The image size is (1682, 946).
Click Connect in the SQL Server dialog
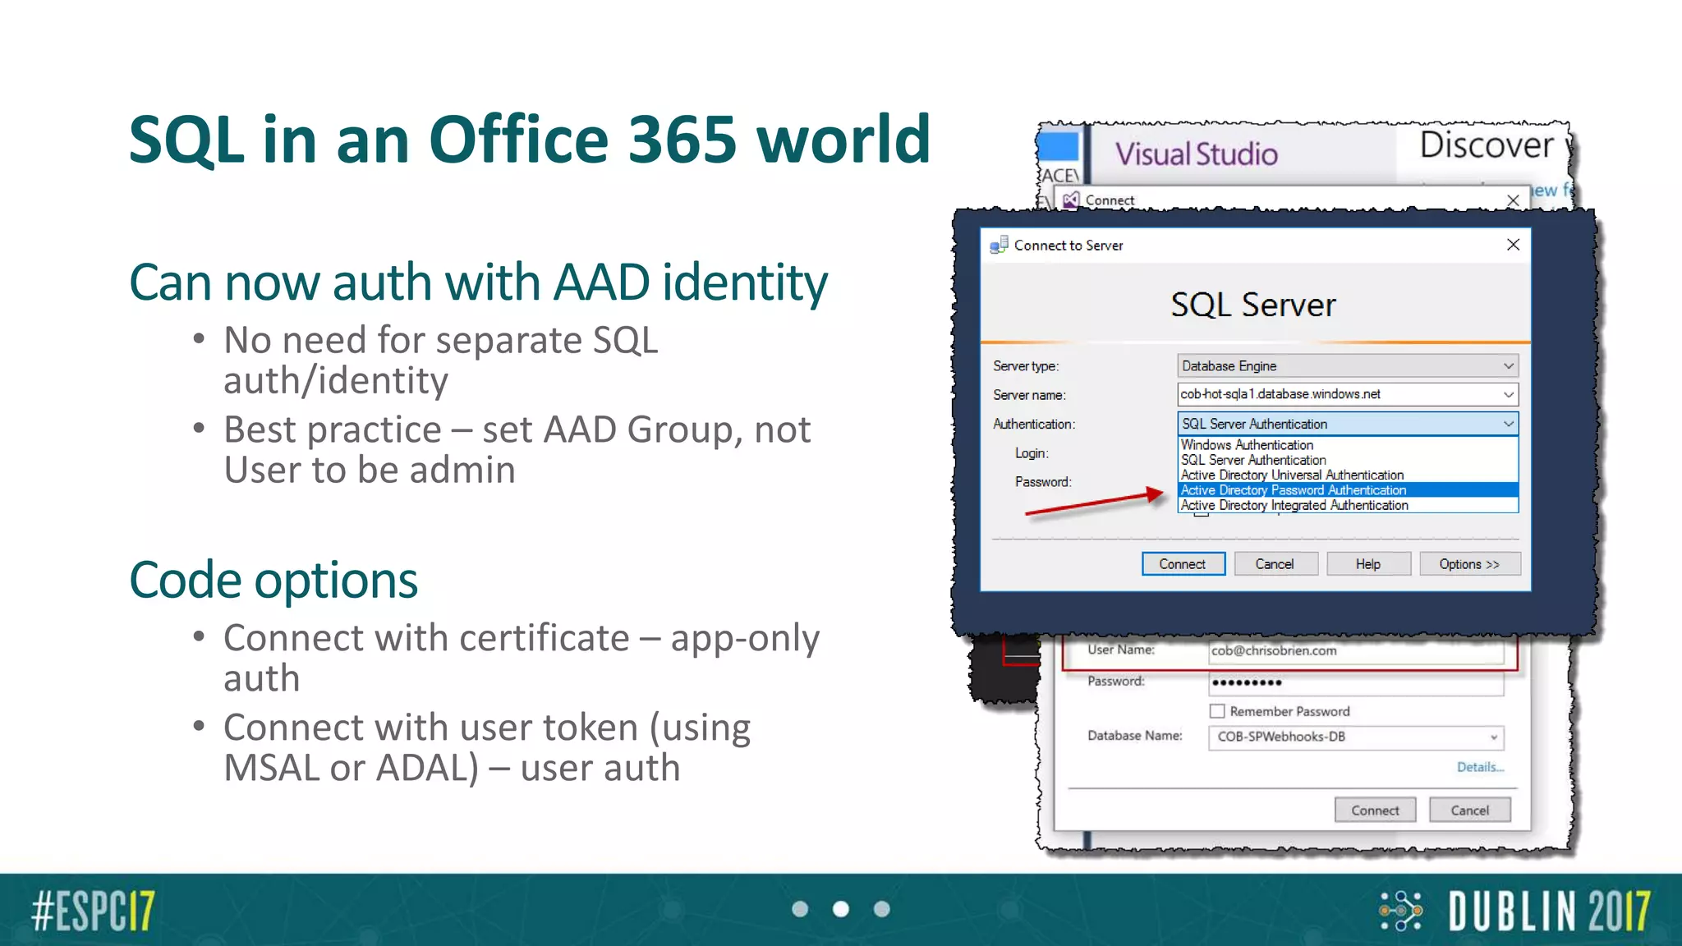1183,564
